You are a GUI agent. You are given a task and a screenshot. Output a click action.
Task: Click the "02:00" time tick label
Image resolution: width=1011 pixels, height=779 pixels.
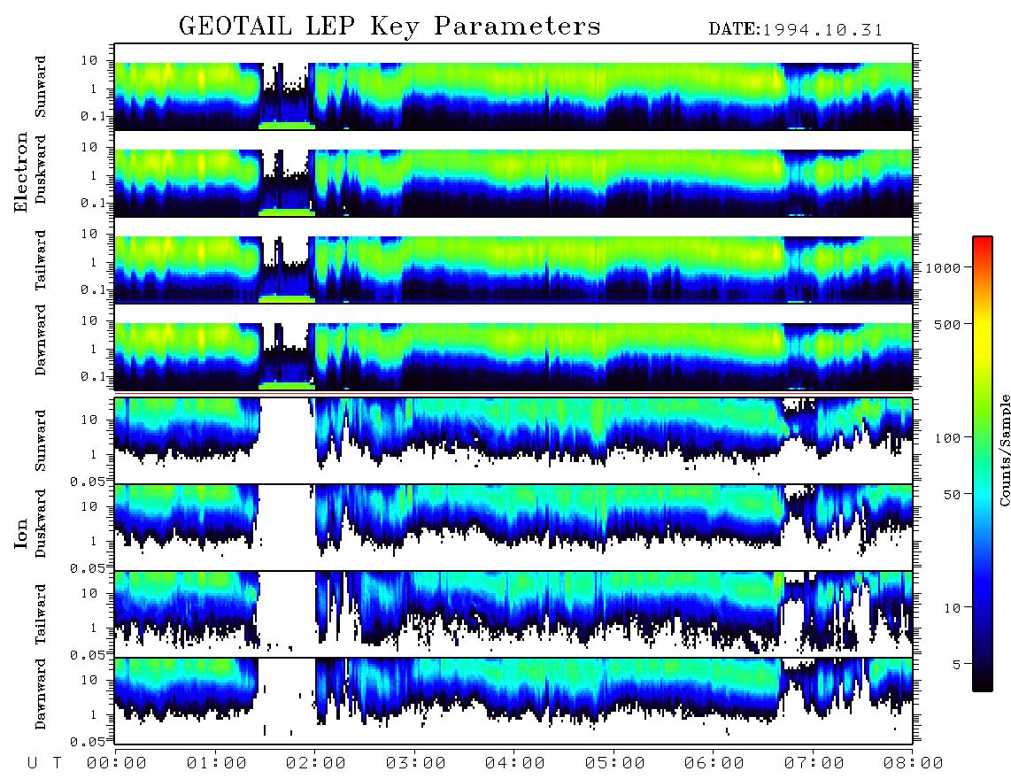316,764
